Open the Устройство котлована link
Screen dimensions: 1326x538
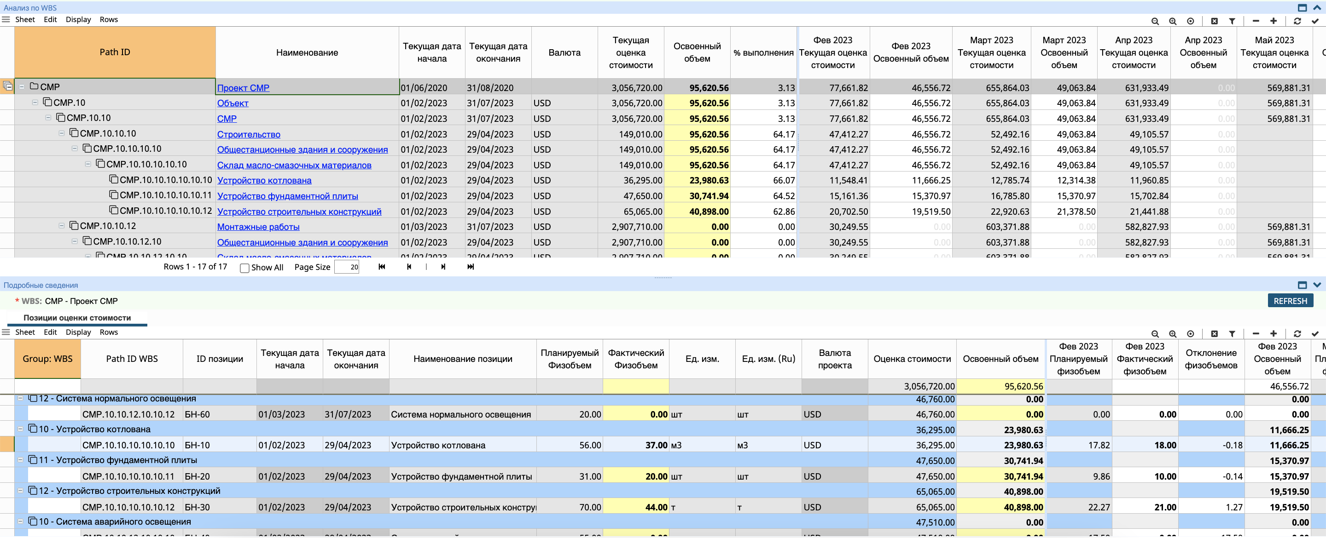264,181
